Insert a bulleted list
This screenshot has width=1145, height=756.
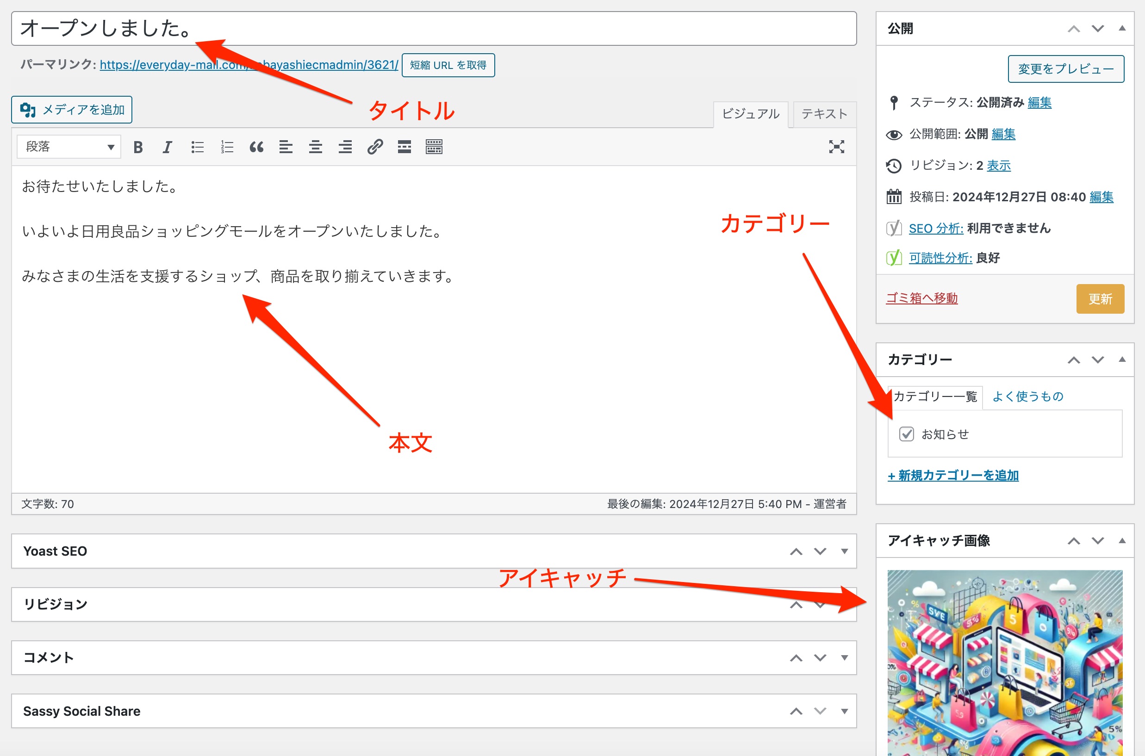coord(197,147)
